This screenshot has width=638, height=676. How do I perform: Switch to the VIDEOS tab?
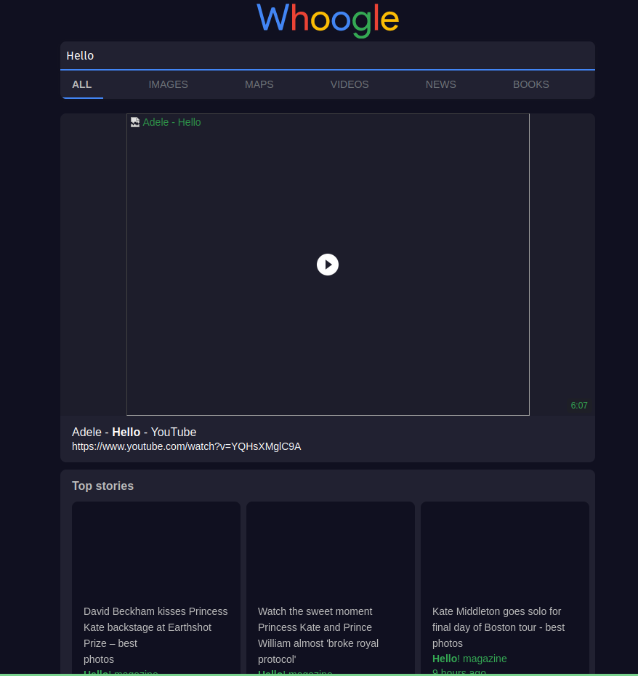[x=350, y=84]
